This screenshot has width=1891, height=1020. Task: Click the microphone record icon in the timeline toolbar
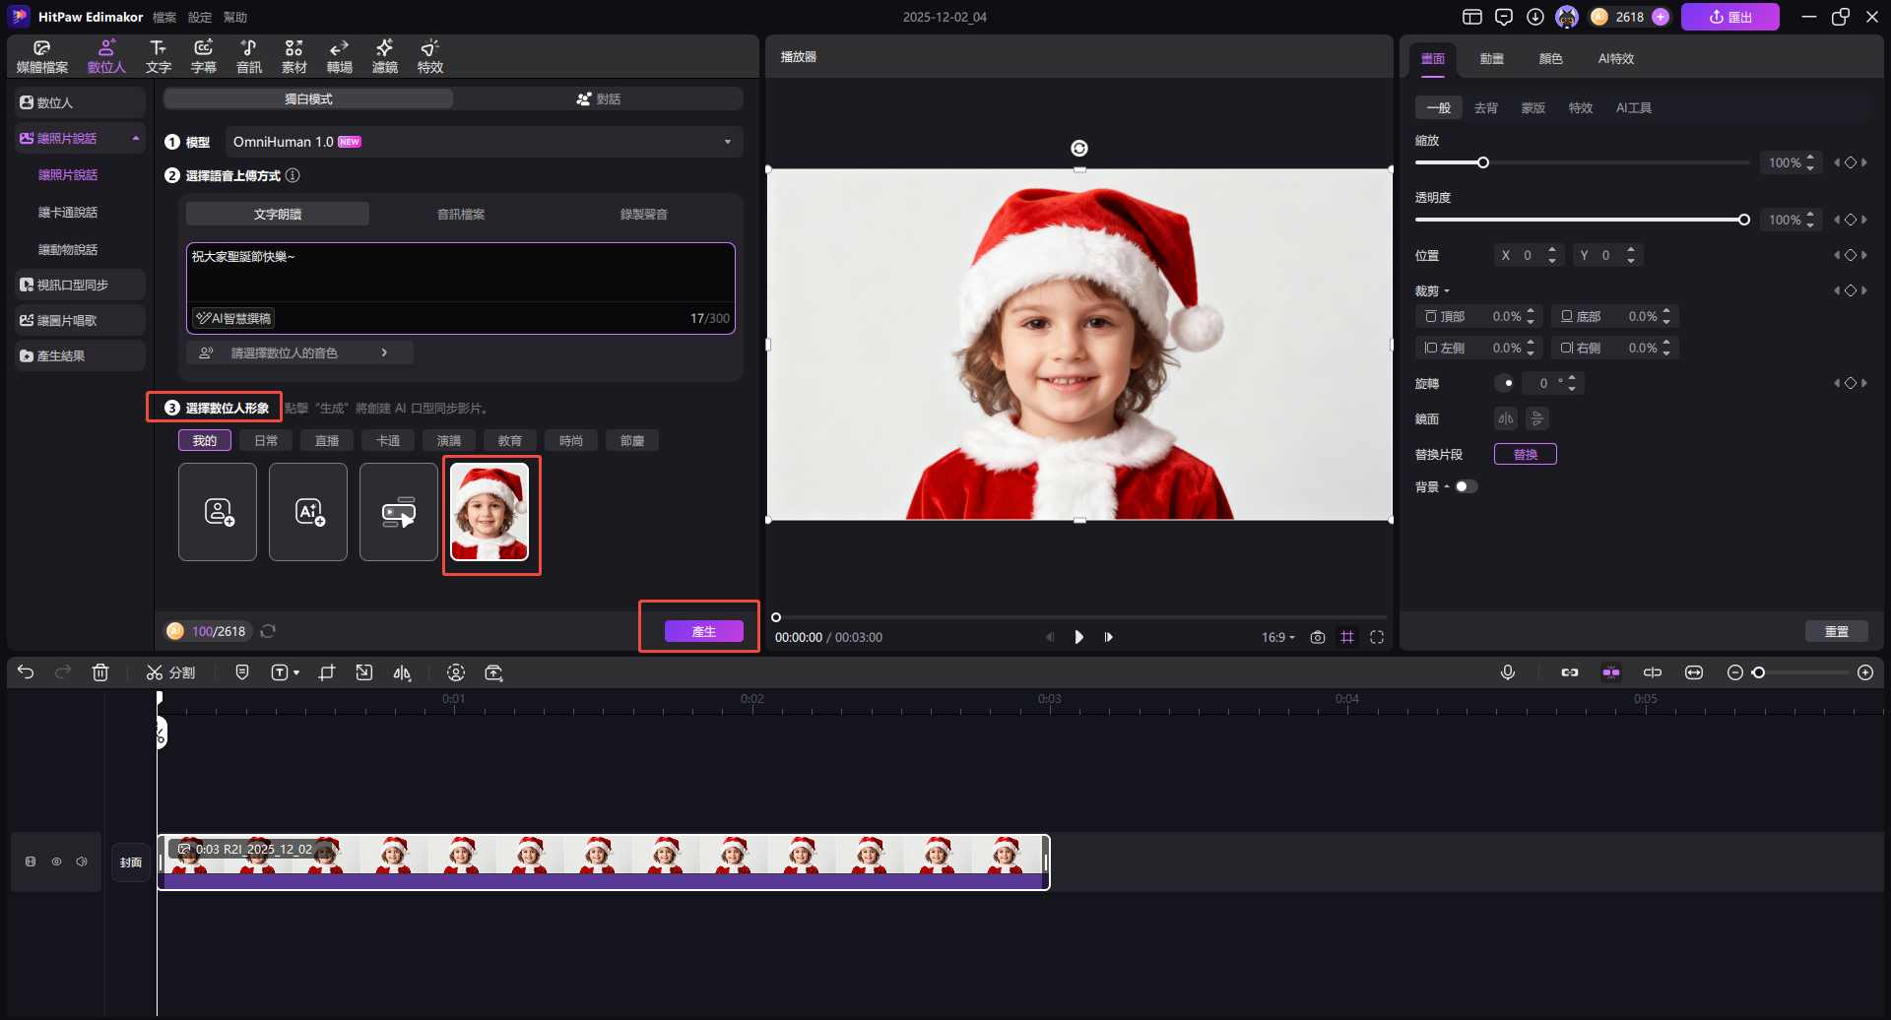(x=1507, y=672)
